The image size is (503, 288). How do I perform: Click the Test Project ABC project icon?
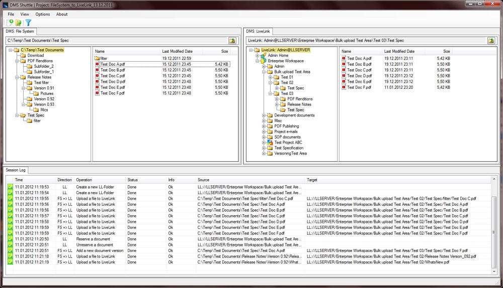[270, 142]
